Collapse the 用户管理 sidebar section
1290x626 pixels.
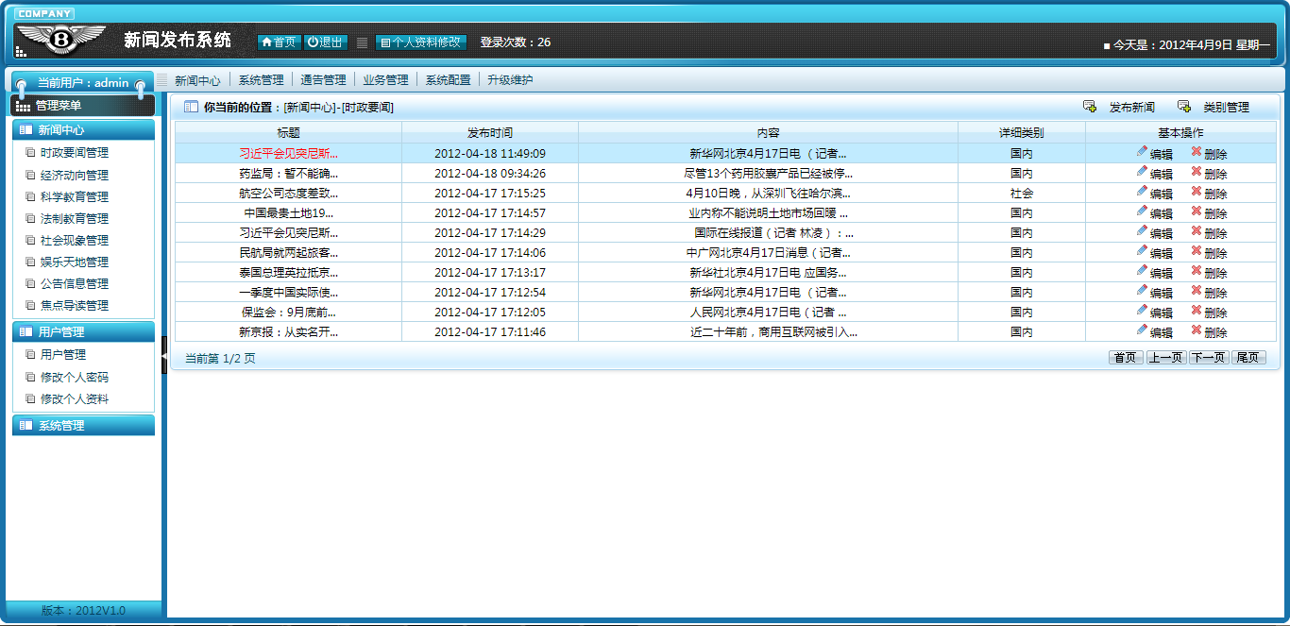83,331
